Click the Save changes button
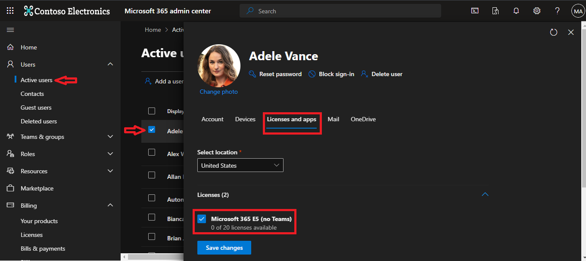Screen dimensions: 586x261 (224, 248)
